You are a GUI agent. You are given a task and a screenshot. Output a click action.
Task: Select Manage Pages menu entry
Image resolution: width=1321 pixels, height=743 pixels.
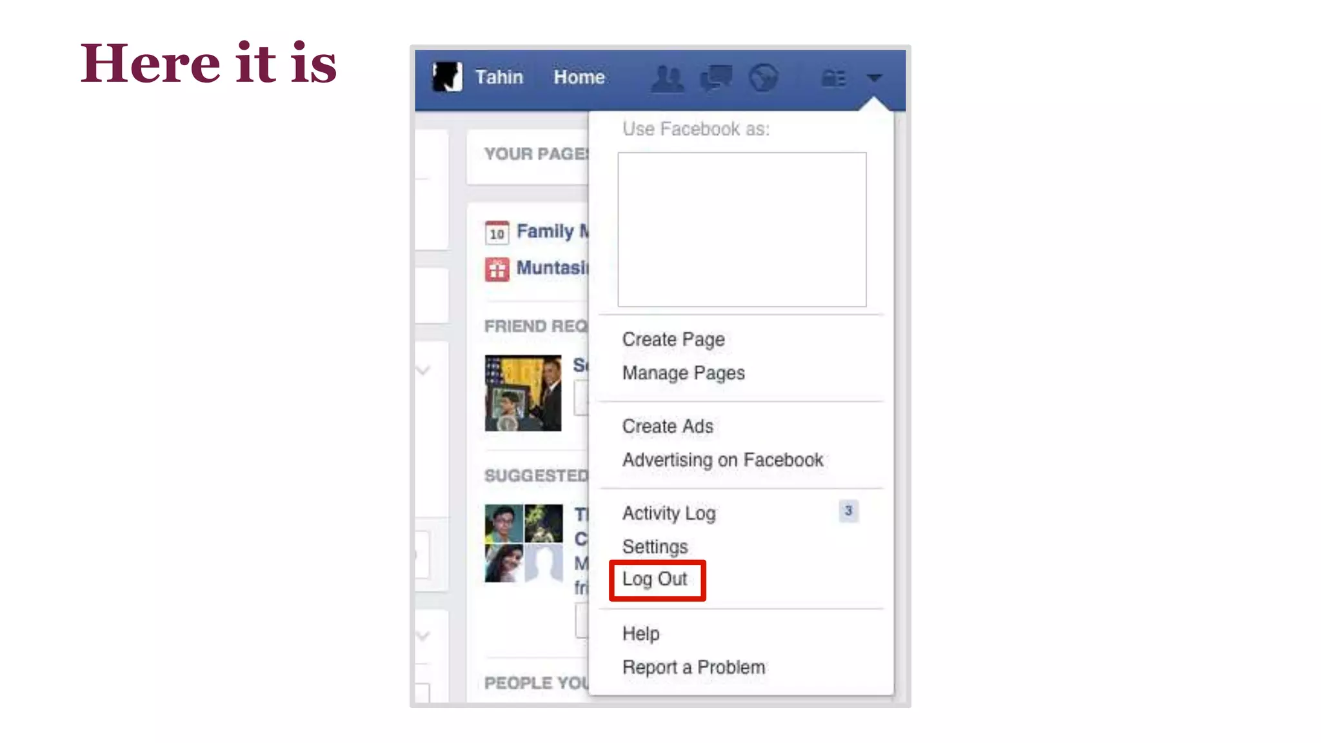coord(683,373)
